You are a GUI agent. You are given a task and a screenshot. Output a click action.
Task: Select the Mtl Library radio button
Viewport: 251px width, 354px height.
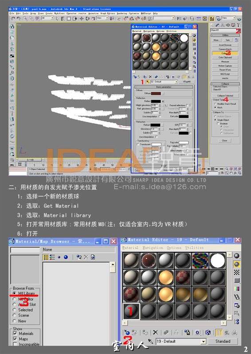(x=15, y=293)
